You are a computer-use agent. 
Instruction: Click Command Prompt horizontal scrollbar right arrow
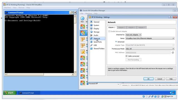(x=73, y=74)
